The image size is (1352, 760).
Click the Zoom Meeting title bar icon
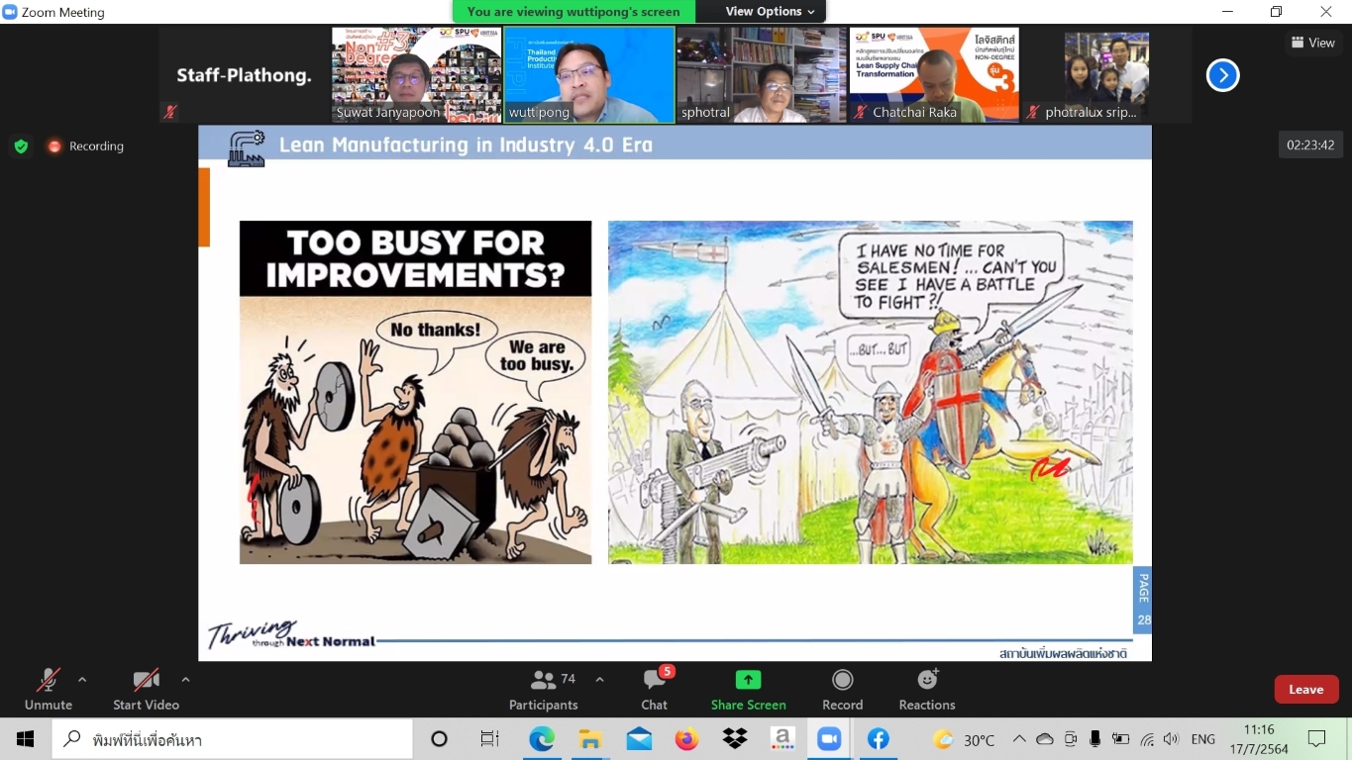[x=10, y=12]
